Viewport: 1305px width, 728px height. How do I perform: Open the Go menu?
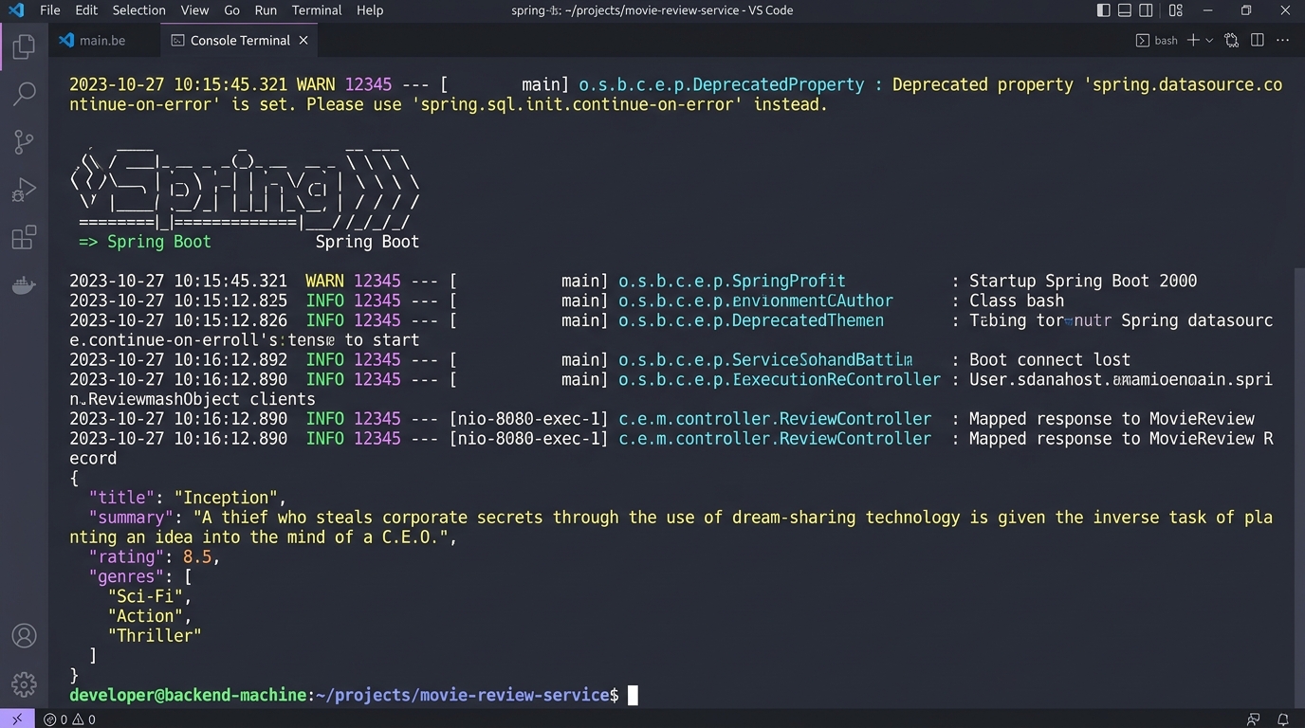231,10
